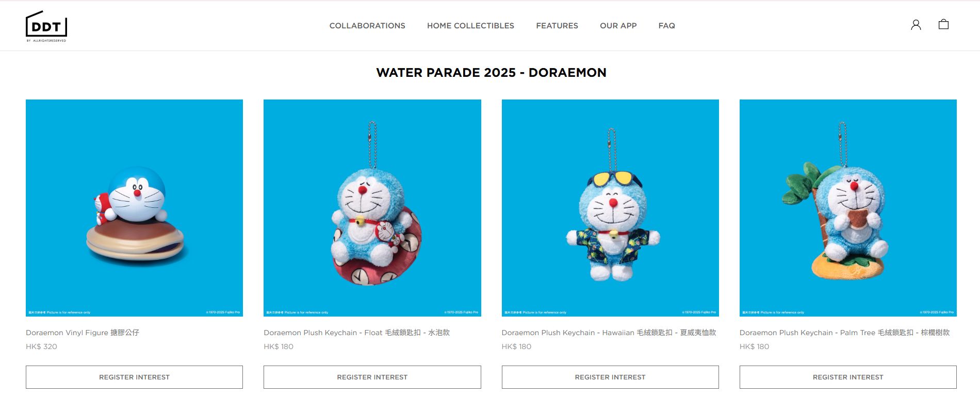Viewport: 980px width, 397px height.
Task: Open the Home Collectibles menu
Action: (x=470, y=26)
